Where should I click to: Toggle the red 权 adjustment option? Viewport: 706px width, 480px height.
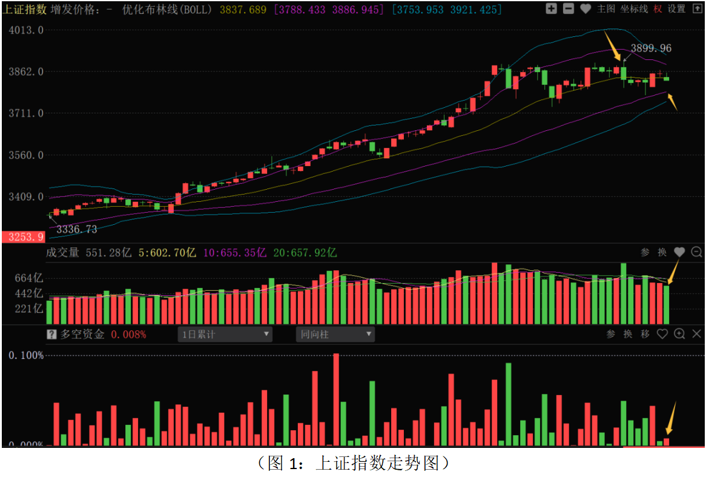tap(658, 9)
